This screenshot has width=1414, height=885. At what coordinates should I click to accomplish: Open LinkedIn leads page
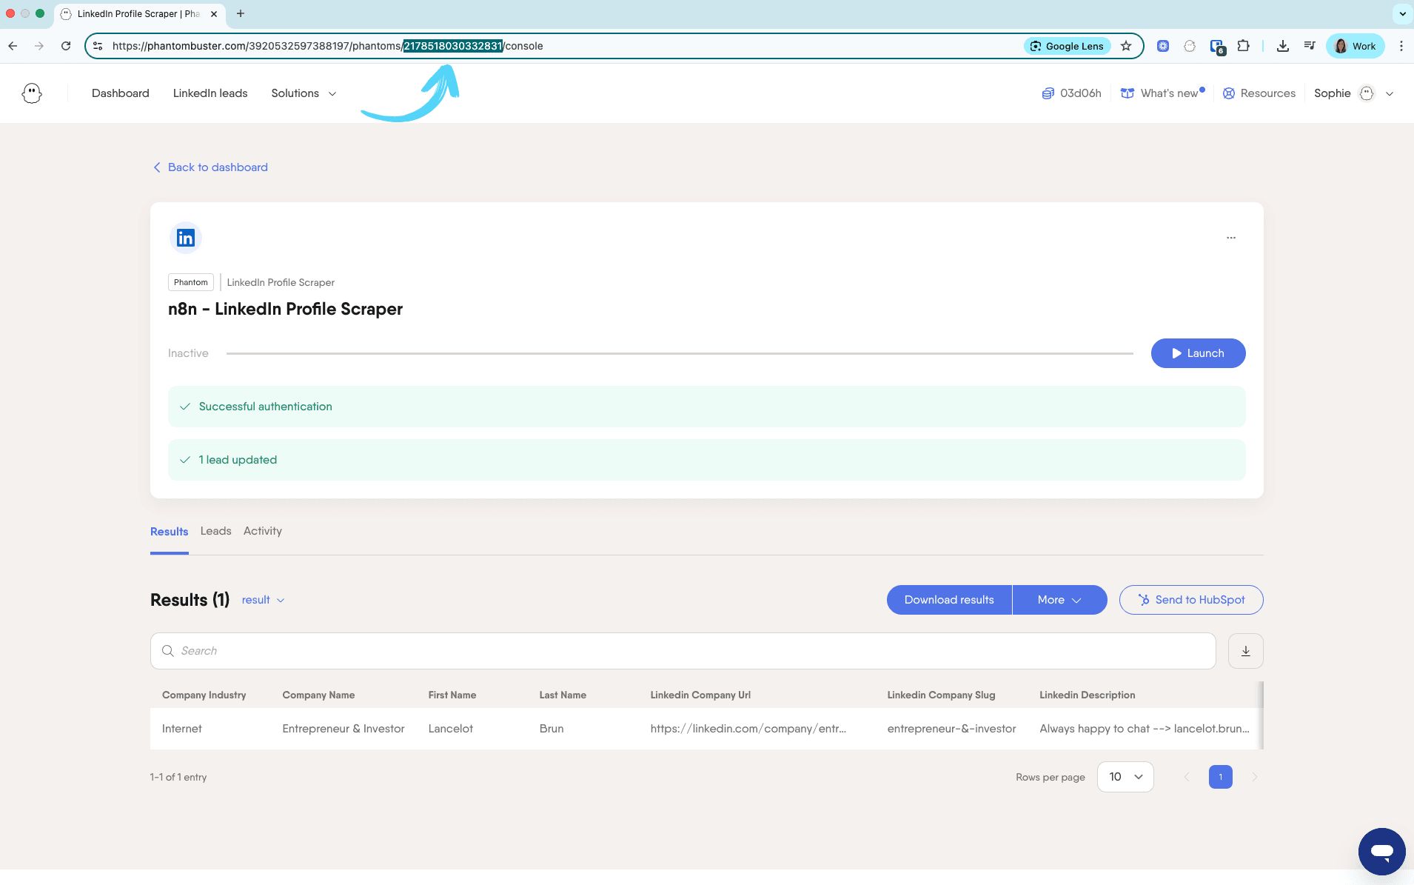(x=210, y=93)
